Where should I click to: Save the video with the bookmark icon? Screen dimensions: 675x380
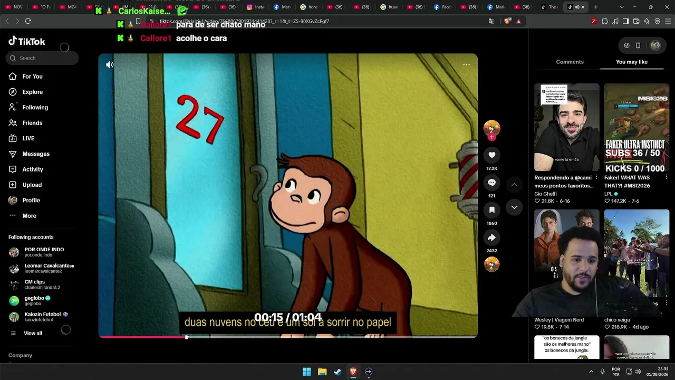pos(491,210)
